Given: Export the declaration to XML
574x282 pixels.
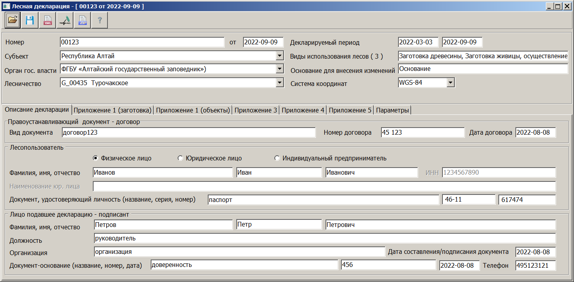Looking at the screenshot, I should click(47, 20).
